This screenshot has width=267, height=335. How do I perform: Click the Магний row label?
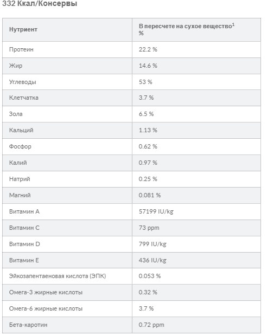tap(20, 195)
